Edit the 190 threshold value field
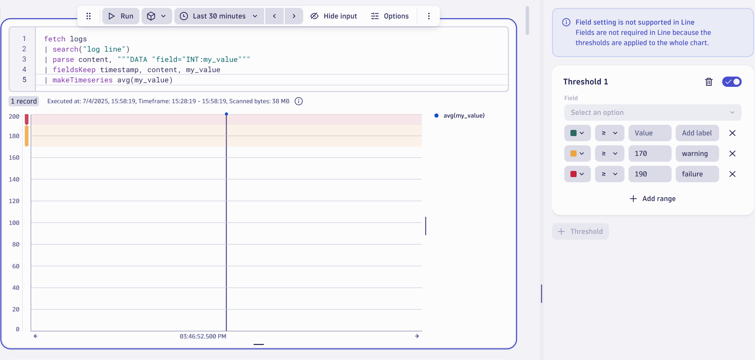Screen dimensions: 755x360 click(650, 174)
